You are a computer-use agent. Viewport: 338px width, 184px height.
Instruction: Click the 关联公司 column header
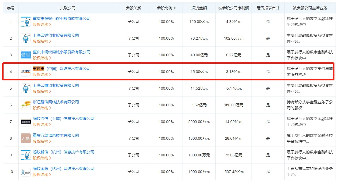pos(68,8)
